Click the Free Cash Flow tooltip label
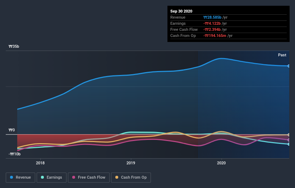 click(x=184, y=29)
